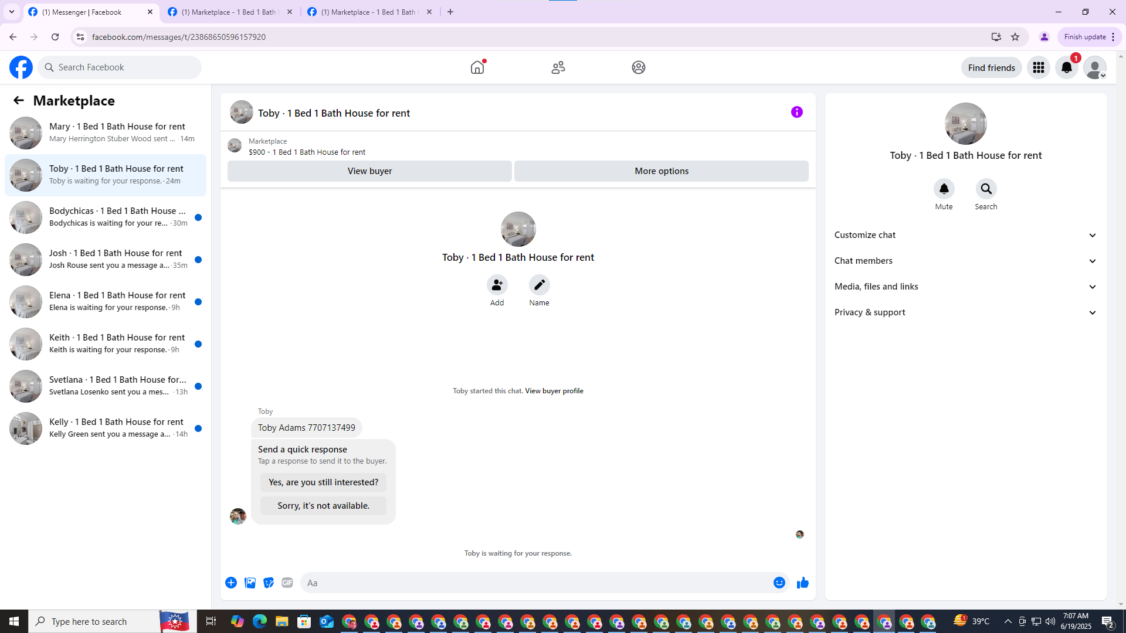The image size is (1126, 633).
Task: Focus the Search Facebook field
Action: tap(120, 67)
